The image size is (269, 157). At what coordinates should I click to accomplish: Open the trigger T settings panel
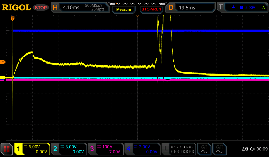click(x=242, y=8)
